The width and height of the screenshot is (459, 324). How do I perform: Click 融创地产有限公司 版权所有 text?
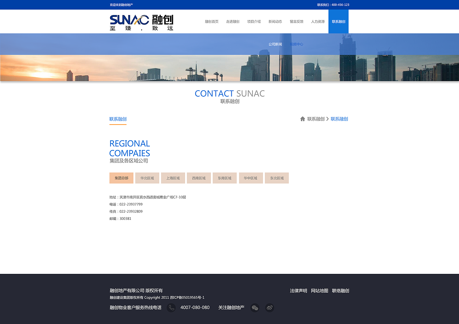click(136, 291)
